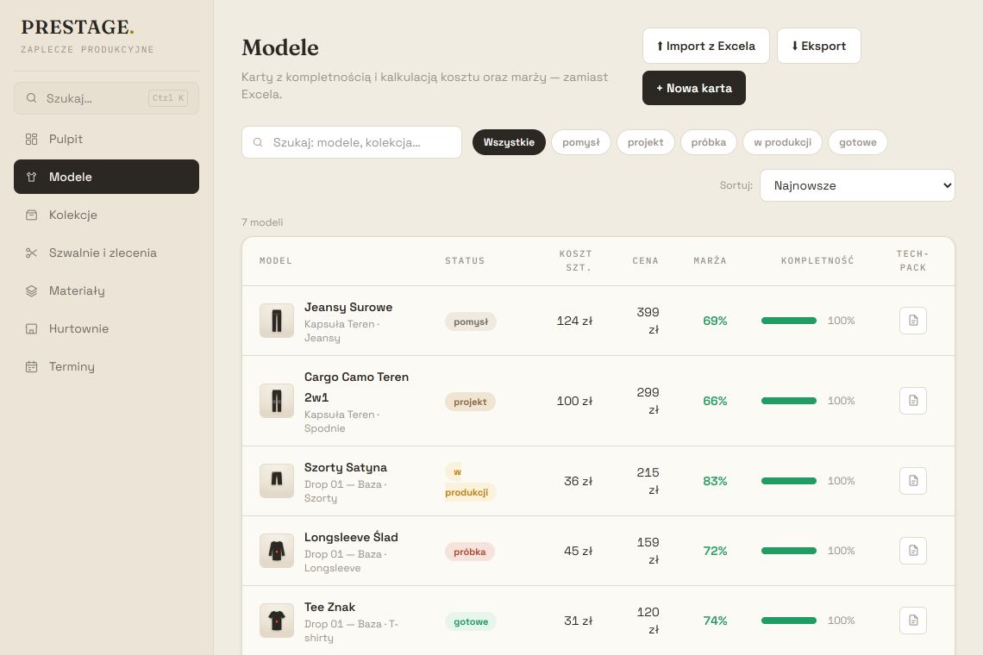Open tech-pack icon for Longsleeve Ślad

tap(913, 551)
